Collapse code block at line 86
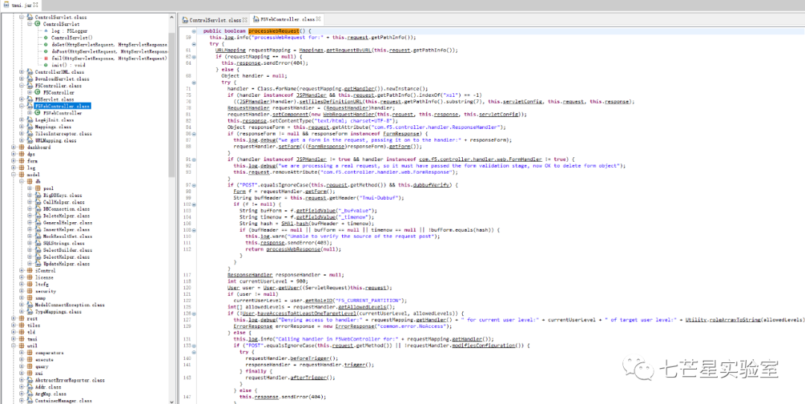This screenshot has width=805, height=404. pyautogui.click(x=192, y=133)
